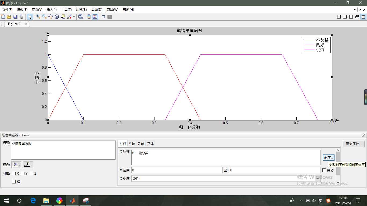Save the figure using the floppy icon

pos(15,17)
